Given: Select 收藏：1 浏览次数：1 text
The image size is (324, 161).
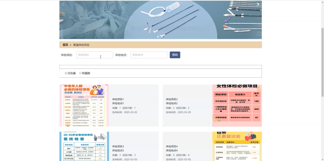Looking at the screenshot, I should 124,108.
